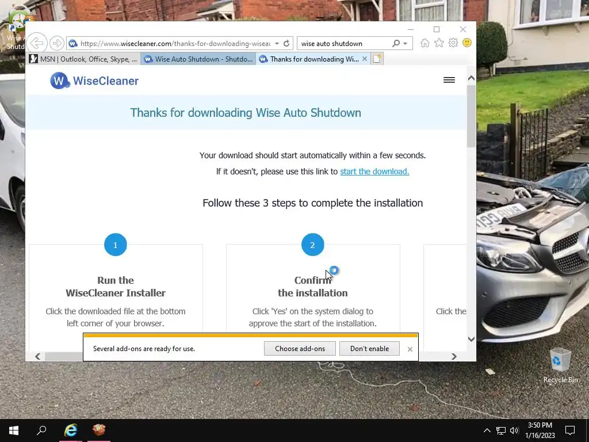Screen dimensions: 589x442
Task: Click the Don't enable button
Action: [x=369, y=348]
